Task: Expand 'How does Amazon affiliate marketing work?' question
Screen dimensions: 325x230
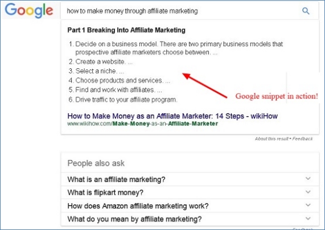Action: point(190,206)
